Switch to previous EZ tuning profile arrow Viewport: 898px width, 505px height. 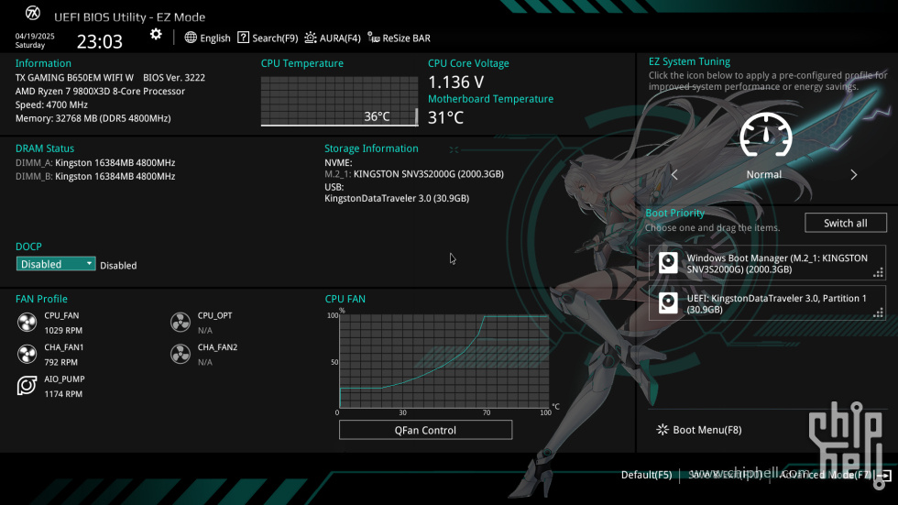point(674,175)
